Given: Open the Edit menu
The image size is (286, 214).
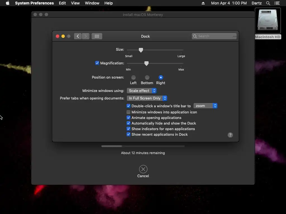Looking at the screenshot, I should point(62,3).
